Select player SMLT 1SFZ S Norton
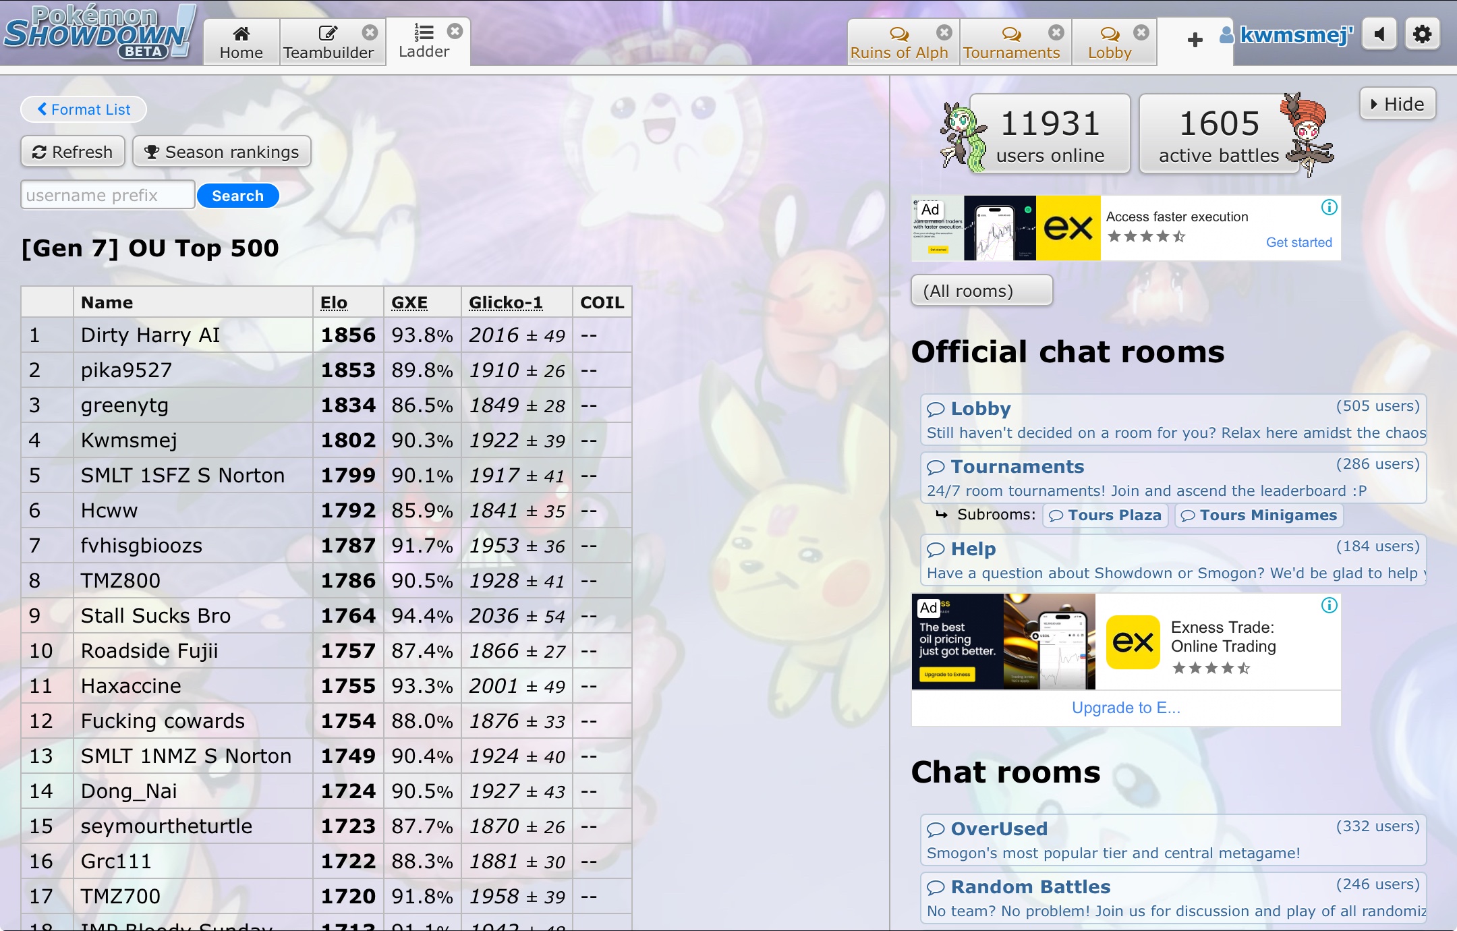 point(183,475)
